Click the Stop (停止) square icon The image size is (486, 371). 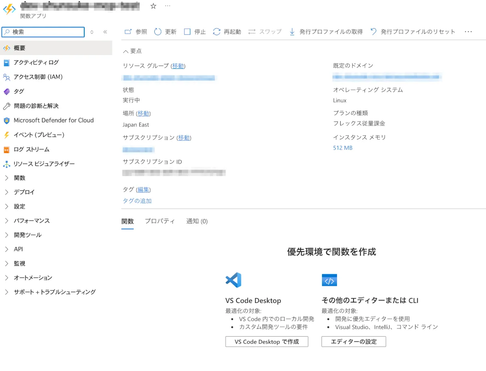(187, 32)
